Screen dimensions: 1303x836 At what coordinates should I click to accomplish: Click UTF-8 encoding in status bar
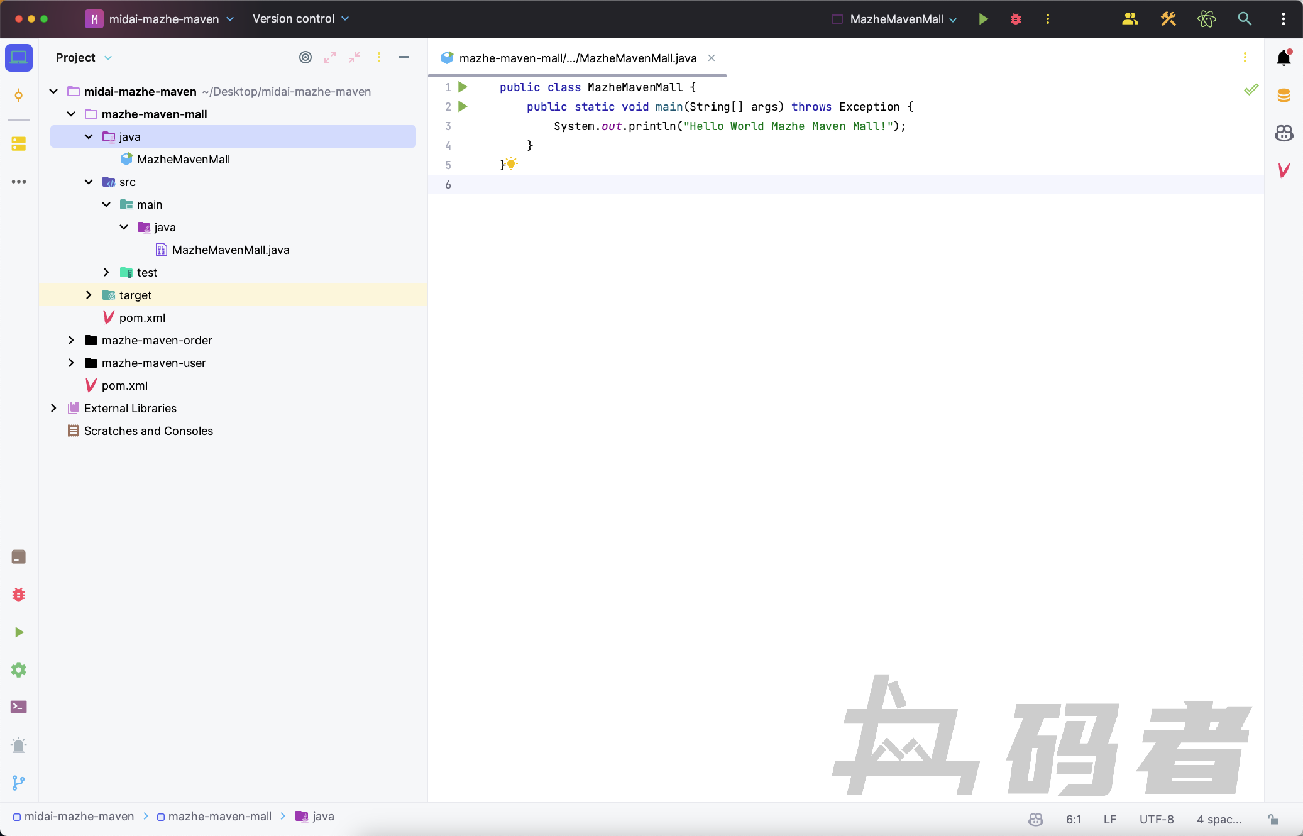point(1156,819)
